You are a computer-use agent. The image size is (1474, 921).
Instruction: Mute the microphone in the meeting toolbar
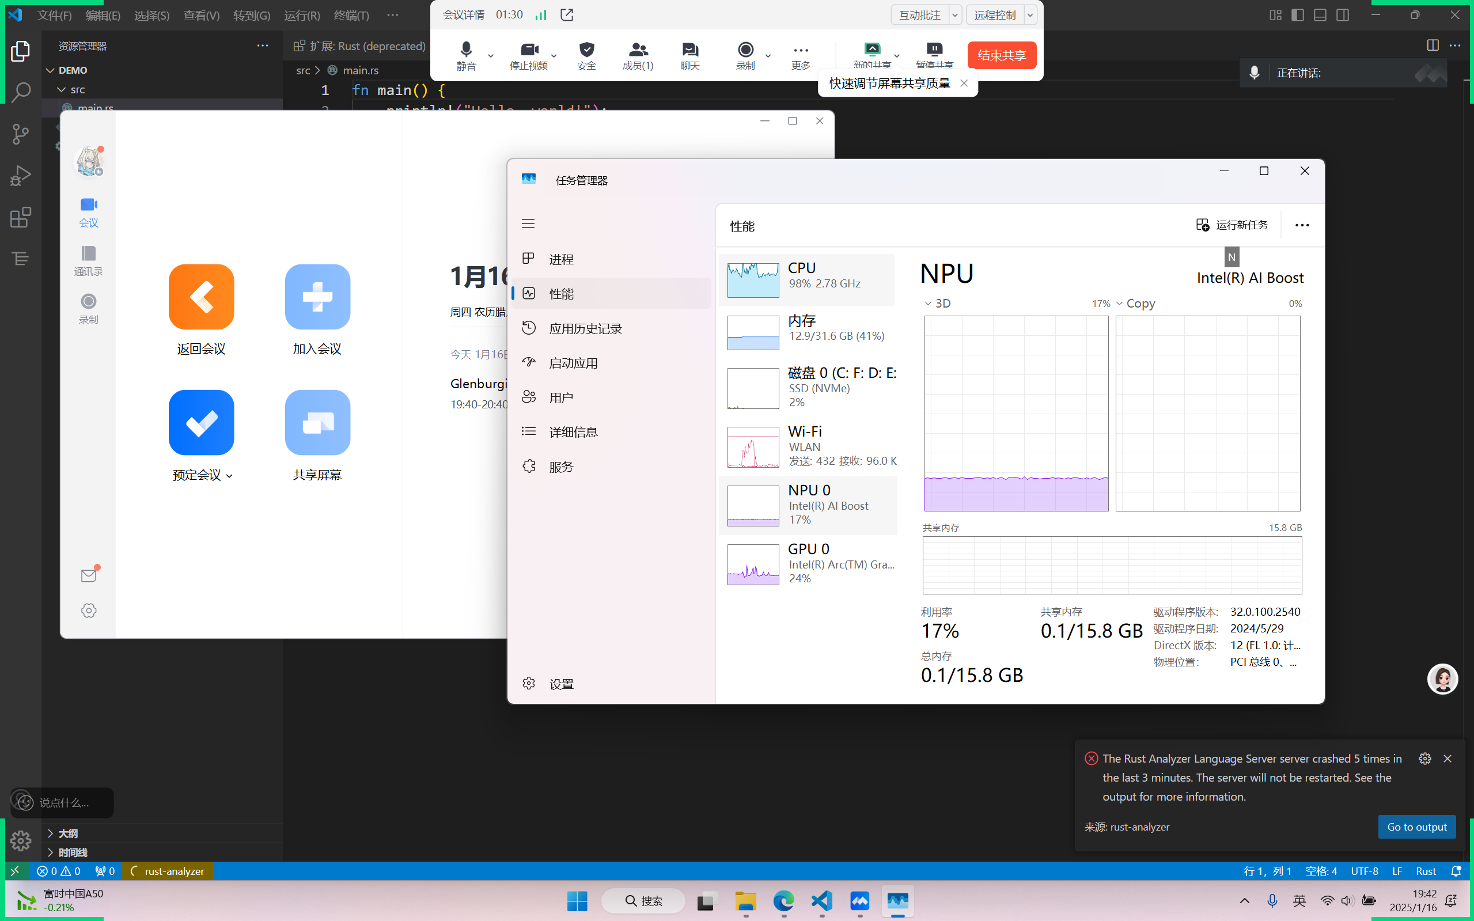[x=465, y=55]
